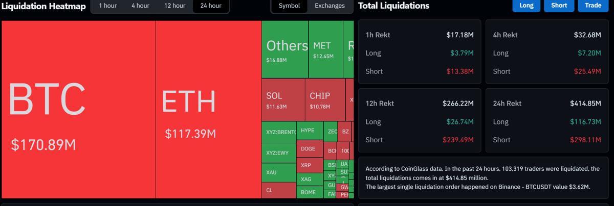
Task: Click the SOL liquidation tile
Action: (283, 99)
